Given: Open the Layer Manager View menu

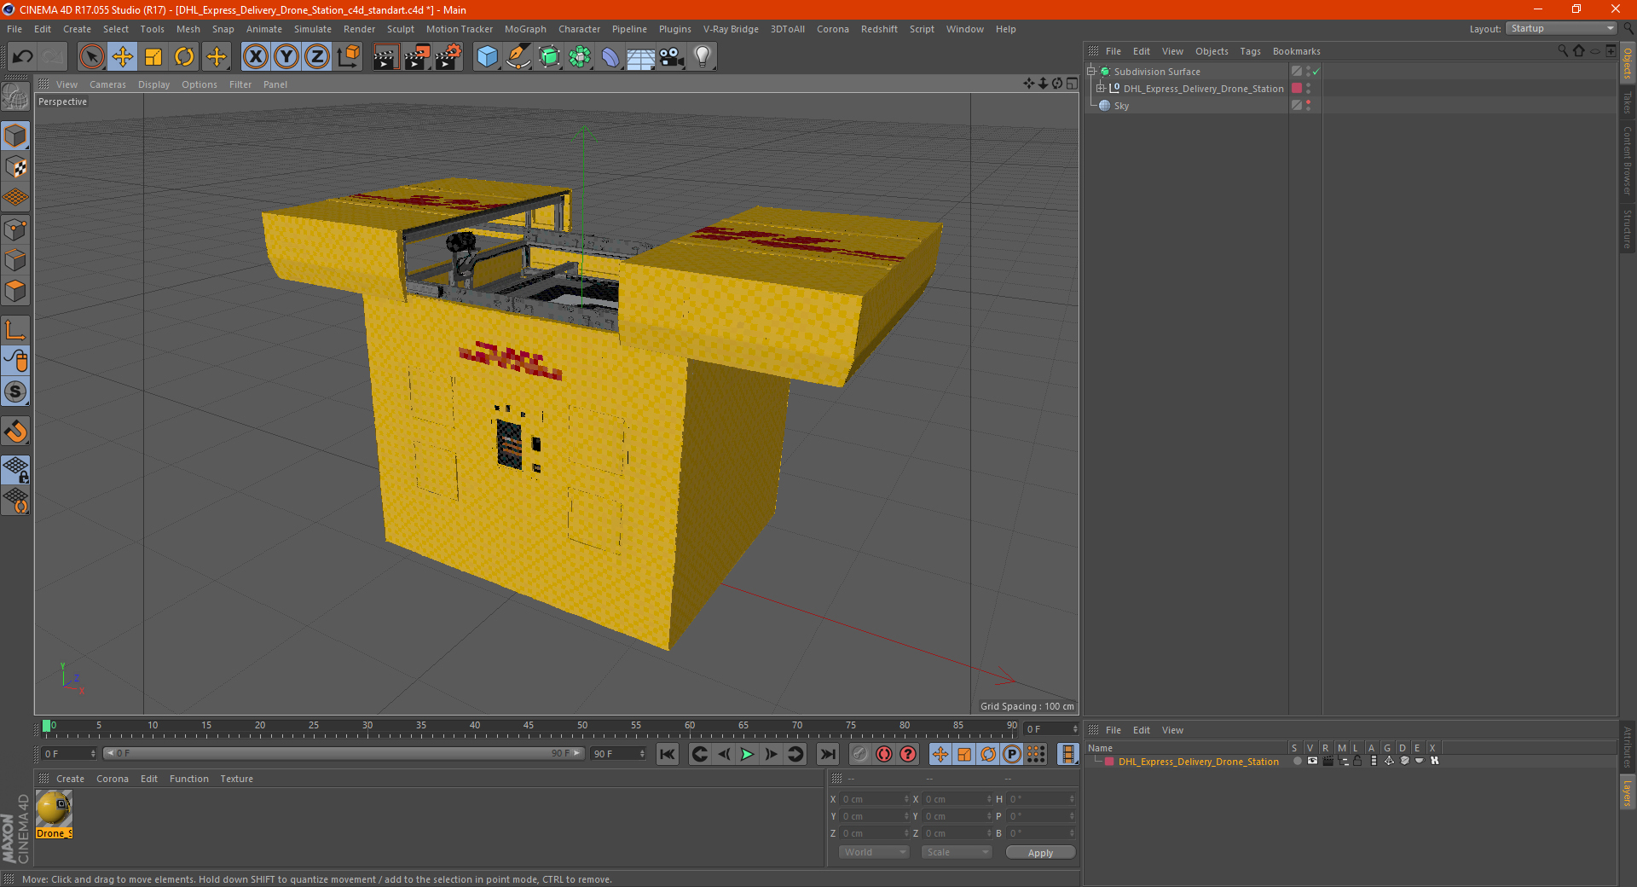Looking at the screenshot, I should pyautogui.click(x=1172, y=730).
